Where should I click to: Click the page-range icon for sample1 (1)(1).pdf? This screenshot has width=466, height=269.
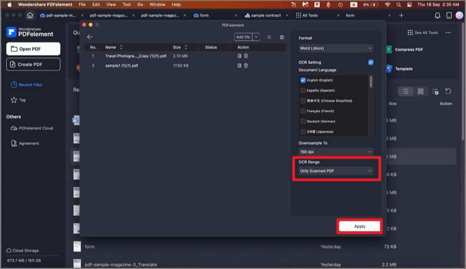(x=239, y=65)
